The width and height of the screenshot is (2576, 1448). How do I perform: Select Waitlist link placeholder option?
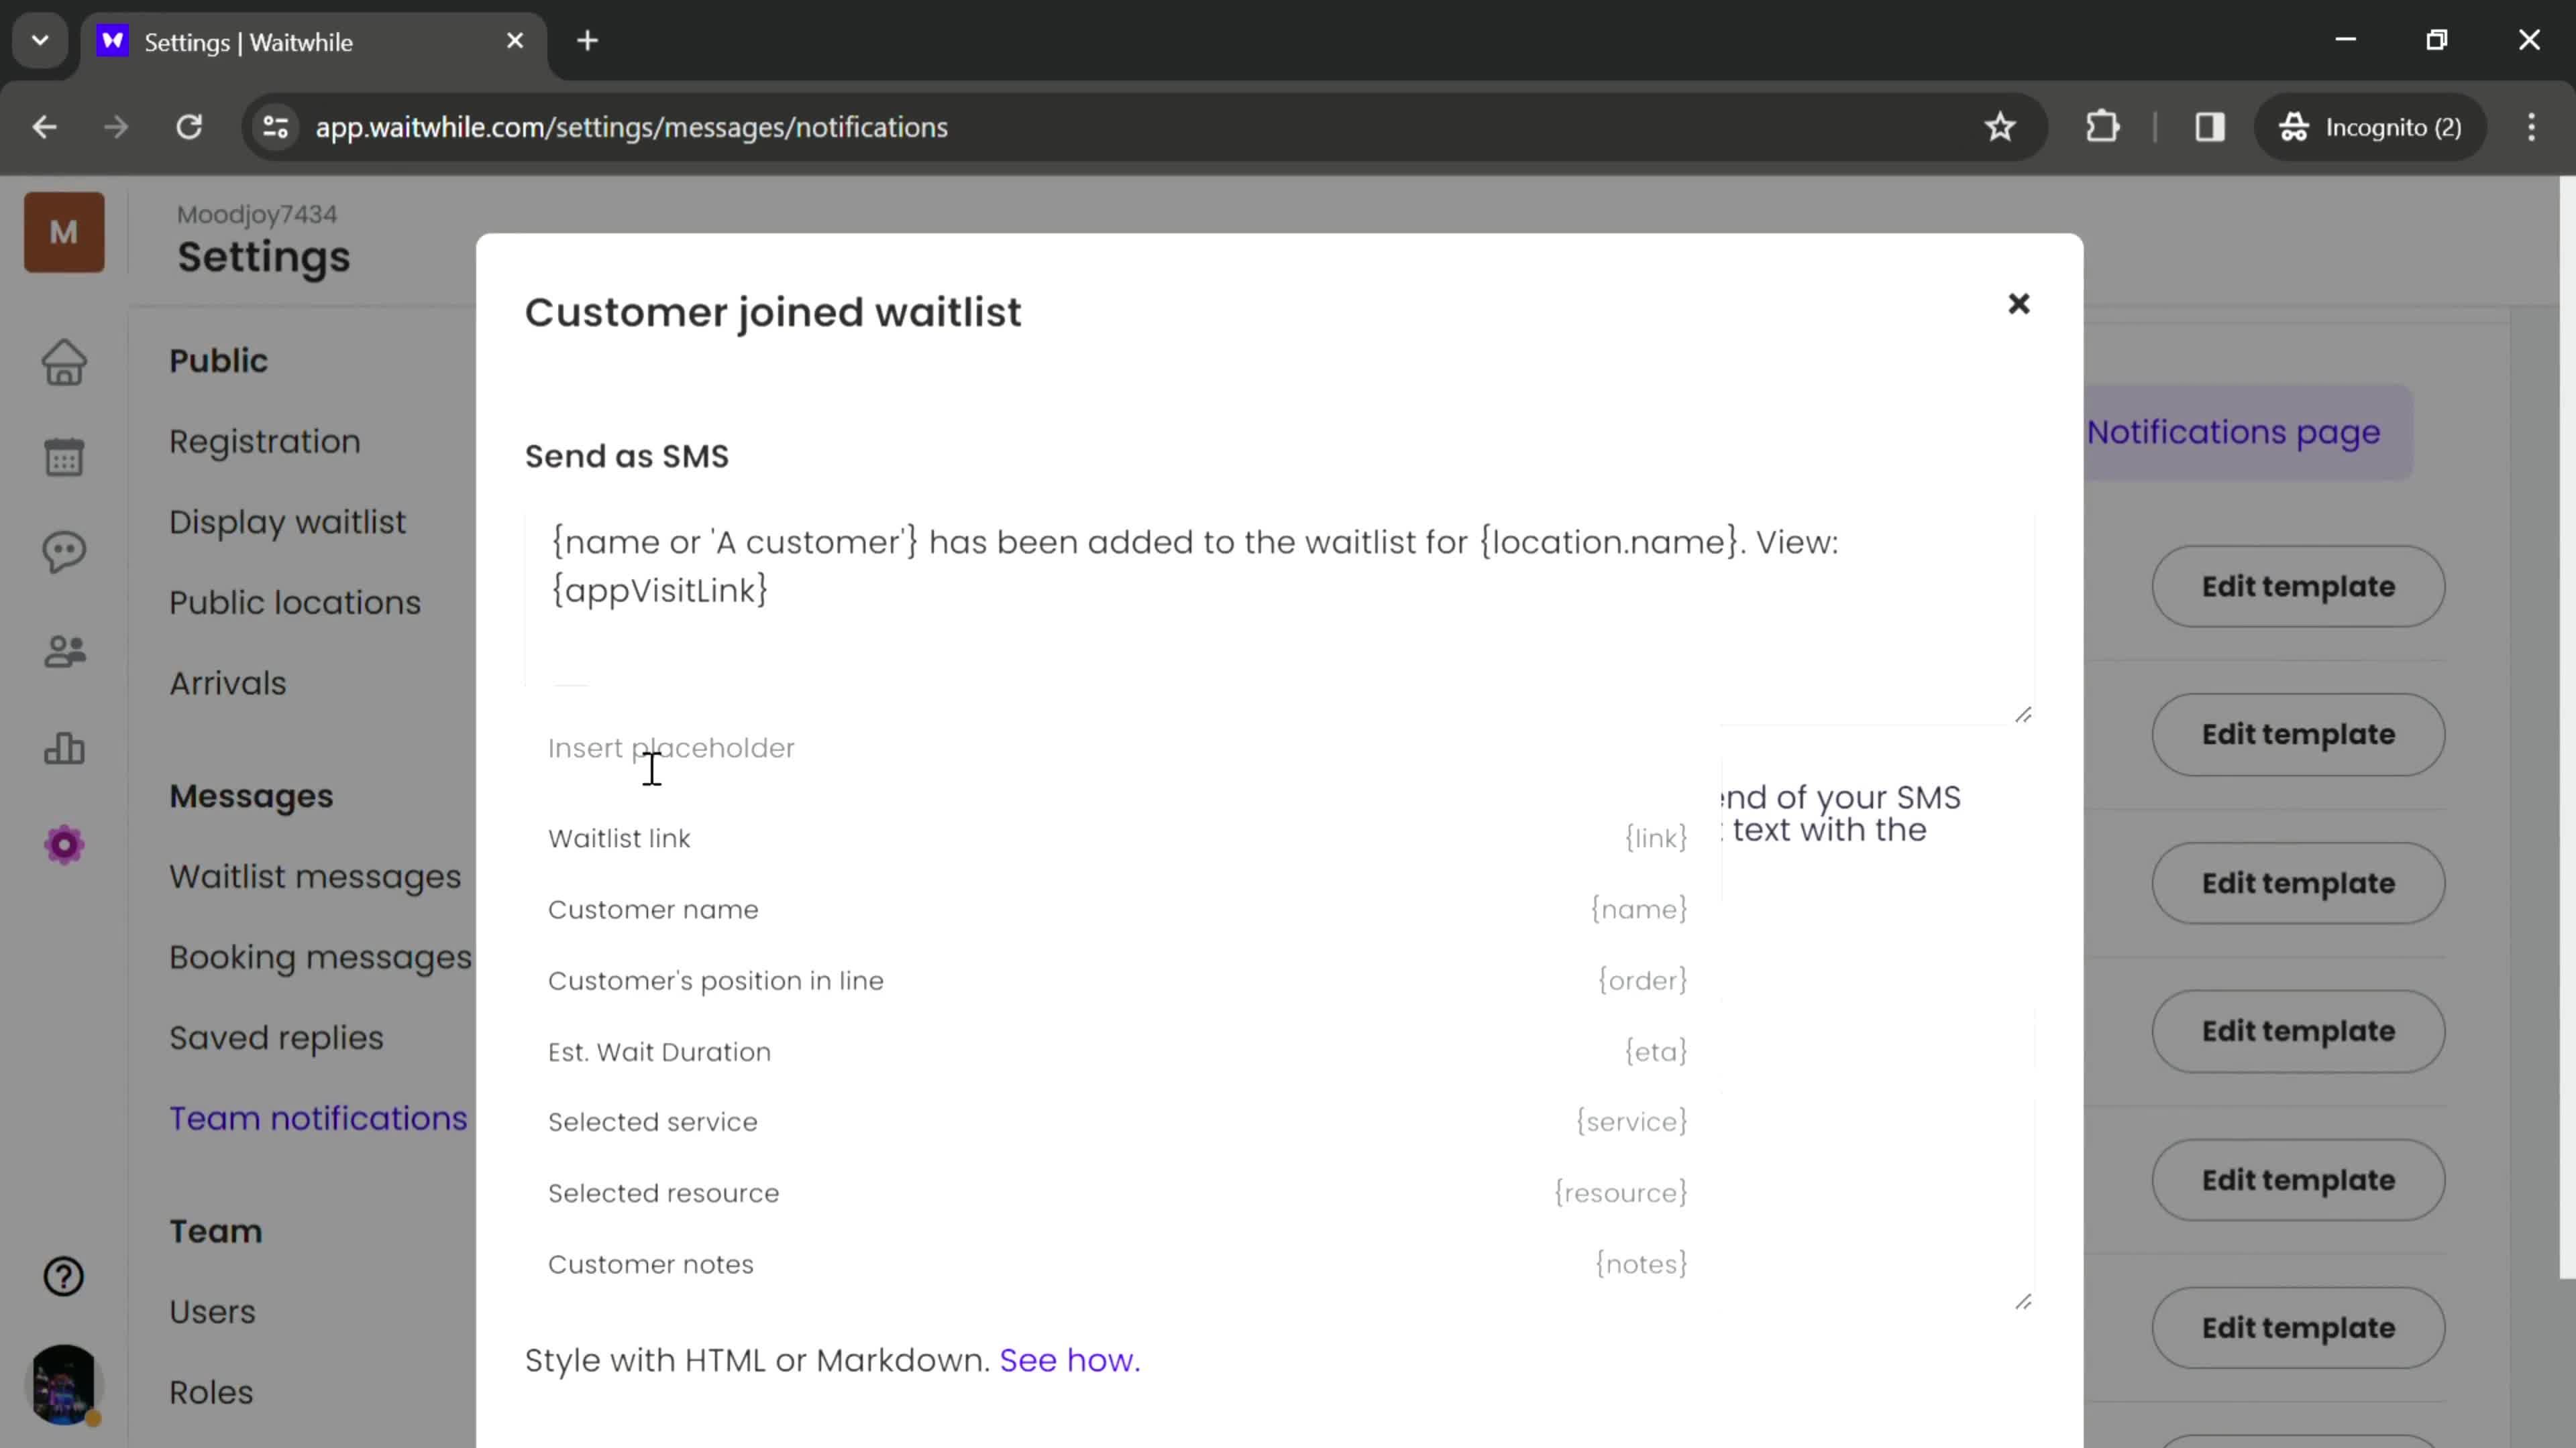click(1118, 839)
